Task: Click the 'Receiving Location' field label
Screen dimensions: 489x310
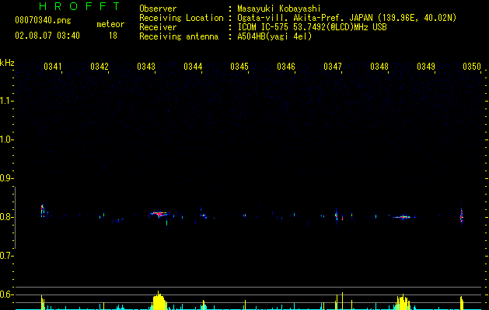Action: click(x=181, y=18)
